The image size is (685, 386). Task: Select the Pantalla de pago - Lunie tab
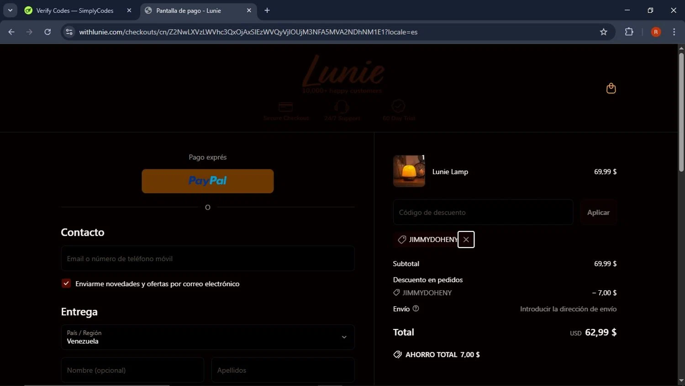click(x=189, y=10)
